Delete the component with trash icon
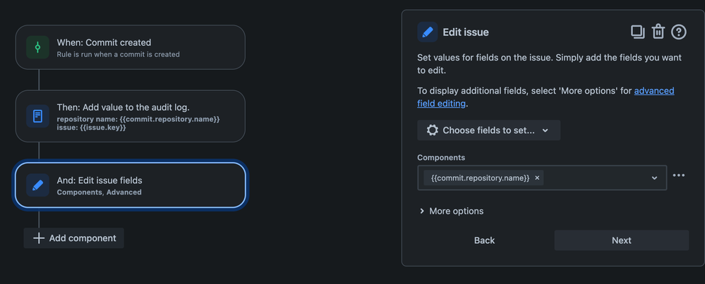The width and height of the screenshot is (705, 284). 658,32
